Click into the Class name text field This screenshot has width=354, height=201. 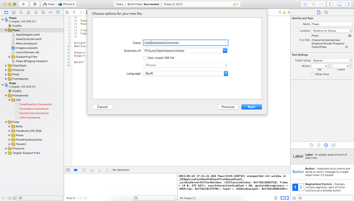pyautogui.click(x=186, y=43)
